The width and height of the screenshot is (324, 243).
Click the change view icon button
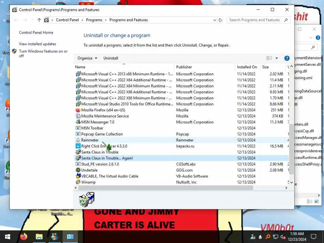point(269,58)
